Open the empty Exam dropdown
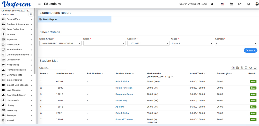This screenshot has width=259, height=126. click(x=104, y=43)
